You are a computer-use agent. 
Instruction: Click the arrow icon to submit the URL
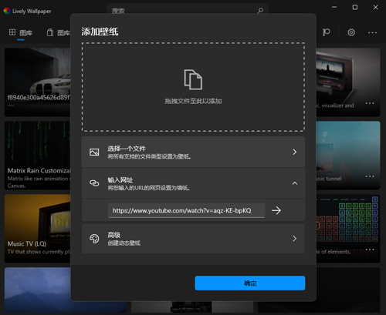click(x=276, y=211)
